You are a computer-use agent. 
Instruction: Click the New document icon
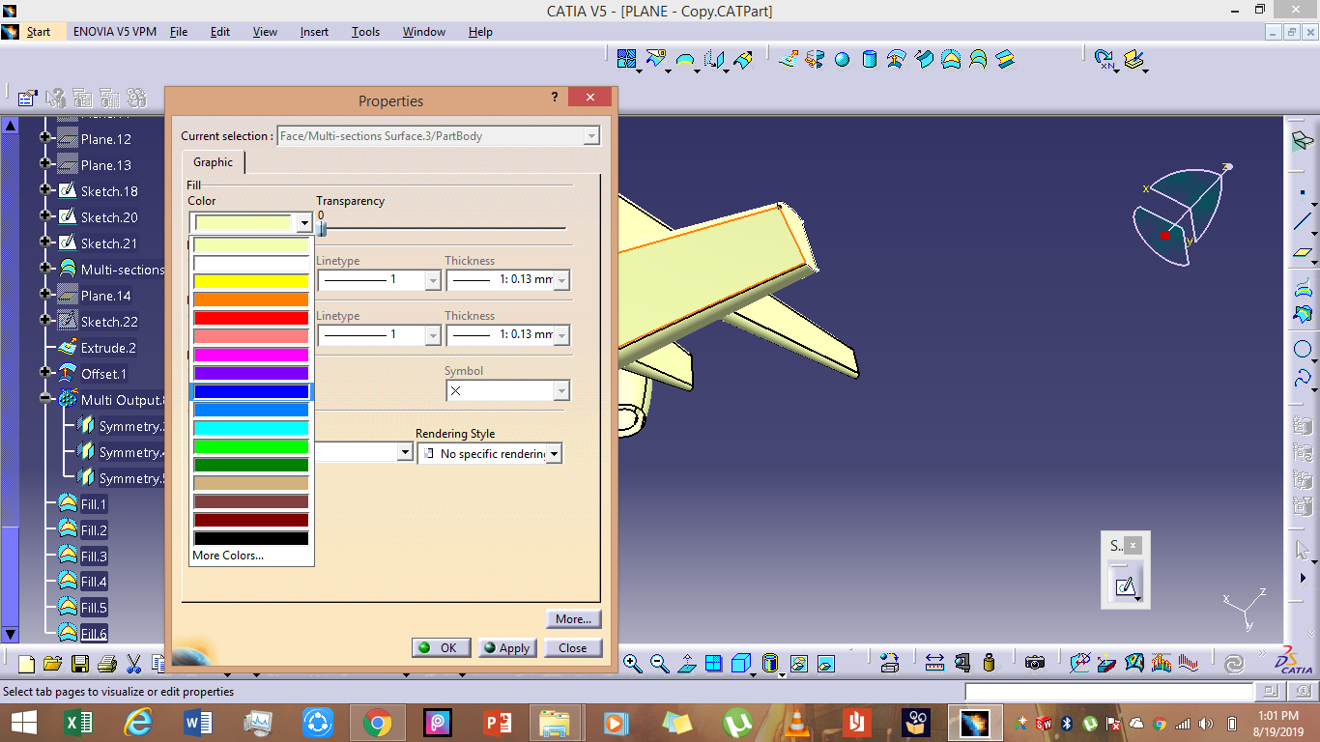pos(26,664)
